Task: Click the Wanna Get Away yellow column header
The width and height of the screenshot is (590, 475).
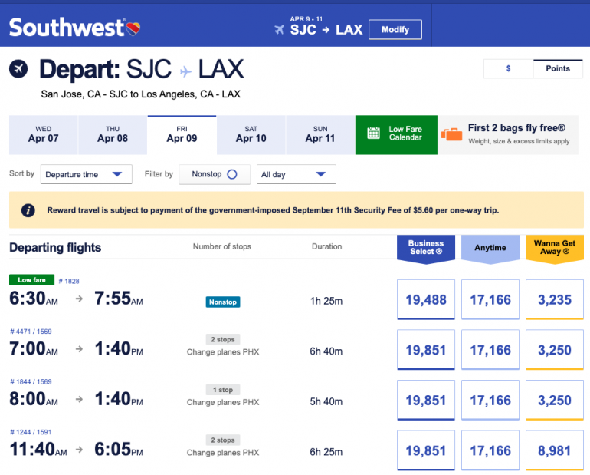Action: pos(555,247)
